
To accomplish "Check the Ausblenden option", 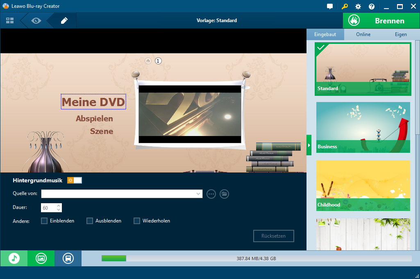I will [x=90, y=221].
